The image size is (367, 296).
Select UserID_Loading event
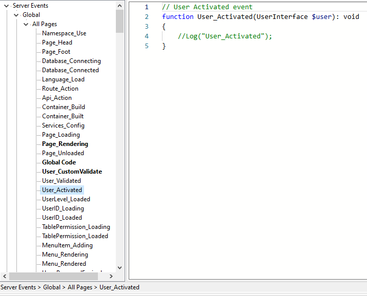coord(63,208)
